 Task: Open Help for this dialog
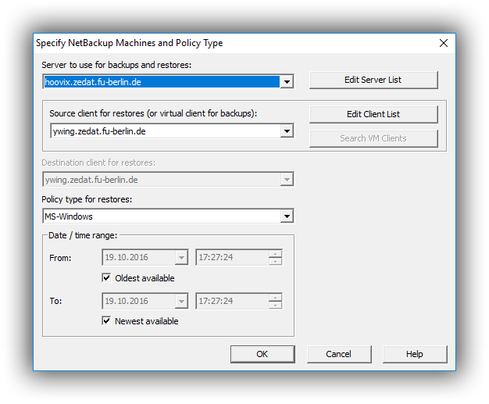(415, 354)
